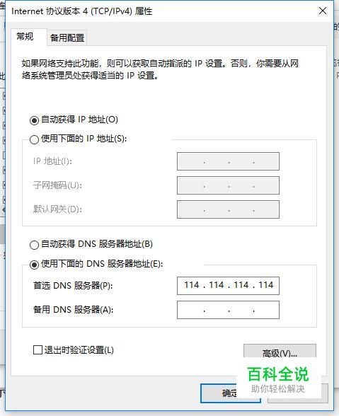Select 自动获得 IP 地址 radio button
Image resolution: width=339 pixels, height=416 pixels.
(34, 120)
